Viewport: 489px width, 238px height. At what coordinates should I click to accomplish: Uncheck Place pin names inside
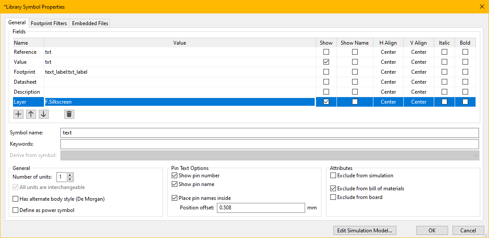click(175, 198)
